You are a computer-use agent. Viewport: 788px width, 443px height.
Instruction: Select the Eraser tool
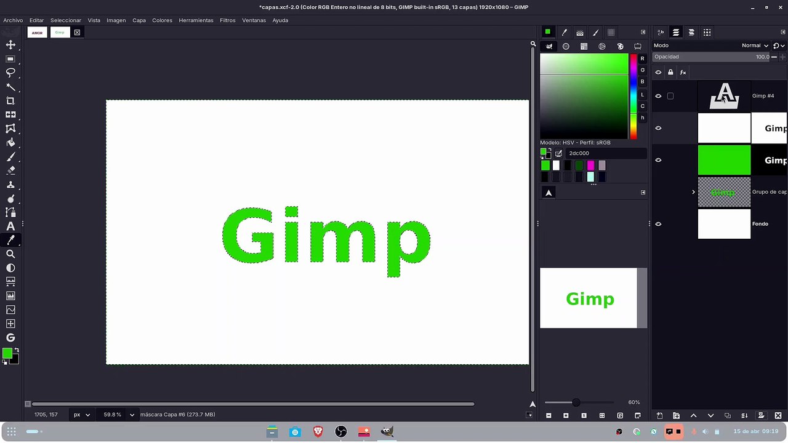pos(10,170)
